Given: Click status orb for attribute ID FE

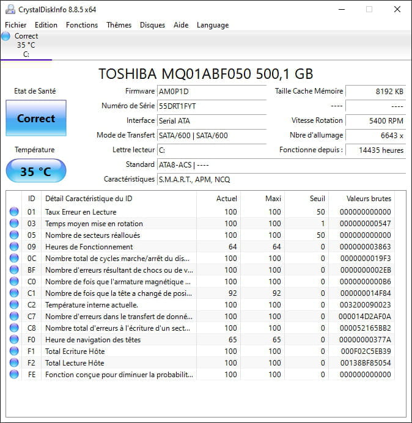Looking at the screenshot, I should point(14,375).
